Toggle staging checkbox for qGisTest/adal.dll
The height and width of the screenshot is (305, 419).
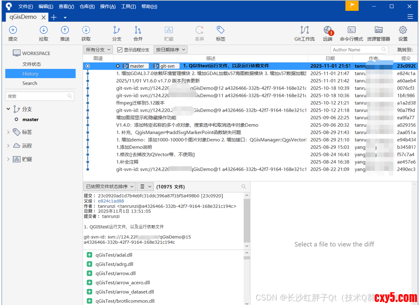pyautogui.click(x=90, y=255)
